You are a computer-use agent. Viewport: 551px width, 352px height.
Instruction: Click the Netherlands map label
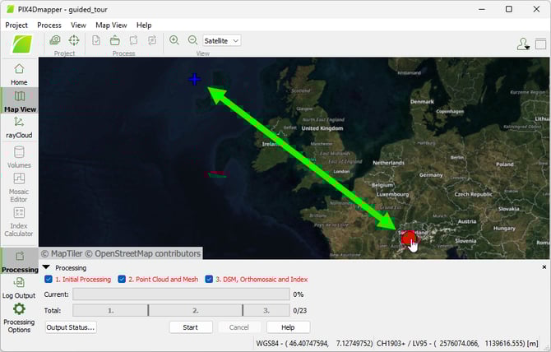coord(388,163)
